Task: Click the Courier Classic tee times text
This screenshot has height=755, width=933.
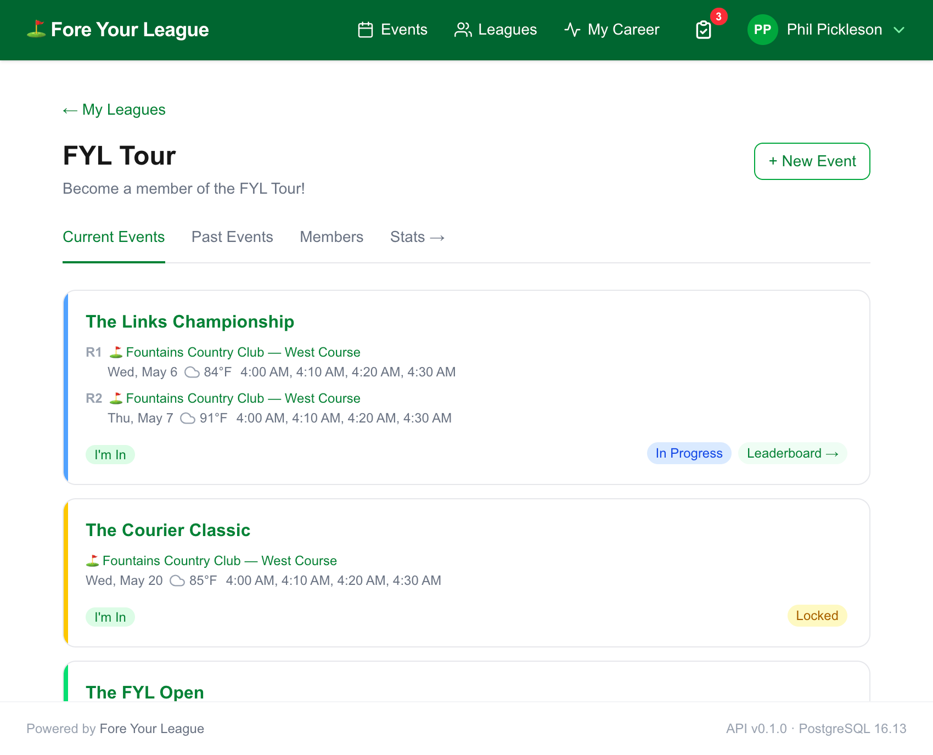Action: click(334, 581)
